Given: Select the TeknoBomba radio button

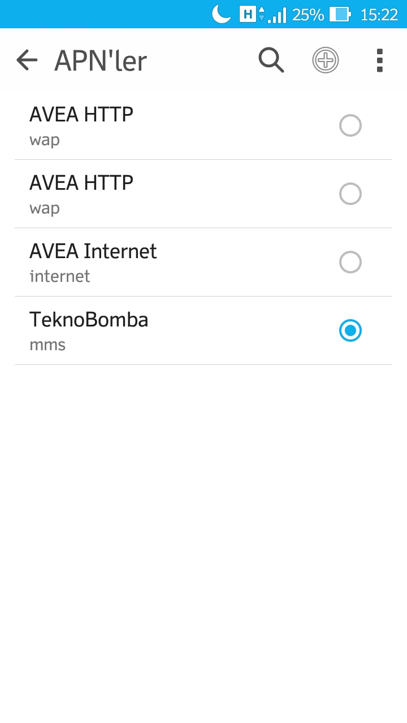Looking at the screenshot, I should click(x=350, y=330).
